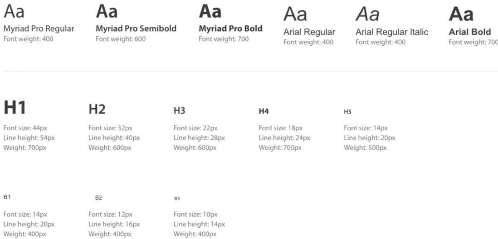
Task: Select the small H5 heading sample
Action: click(x=347, y=112)
